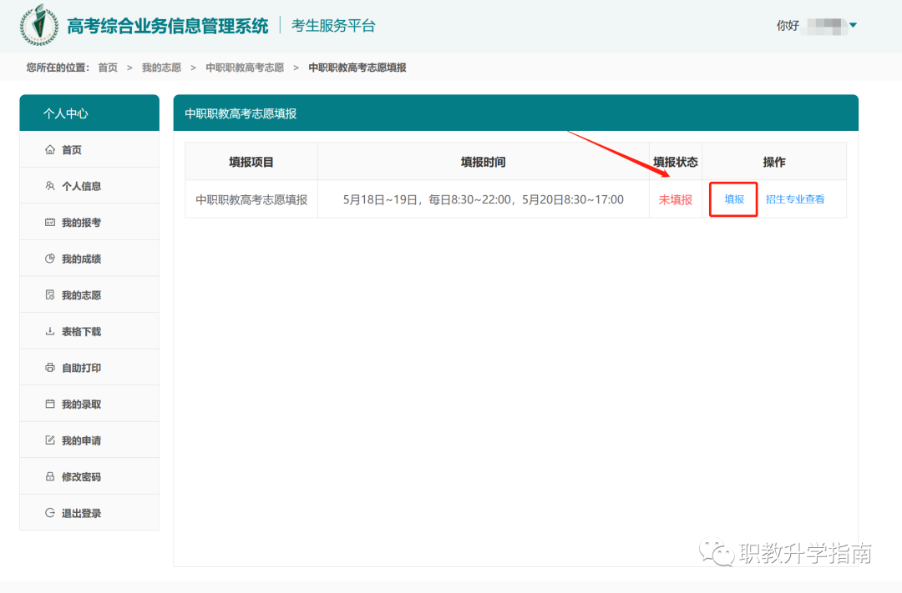
Task: Click the 中职职教高考志愿填报 panel title
Action: pos(241,113)
